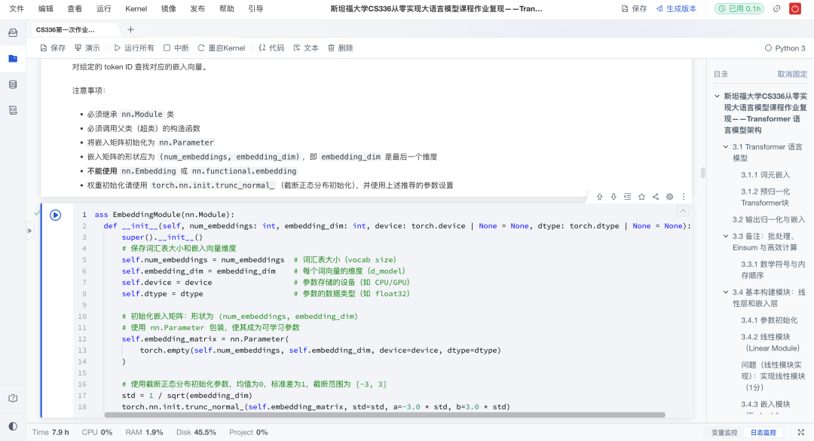The height and width of the screenshot is (441, 814).
Task: Click 重启Kernel restart button
Action: coord(221,47)
